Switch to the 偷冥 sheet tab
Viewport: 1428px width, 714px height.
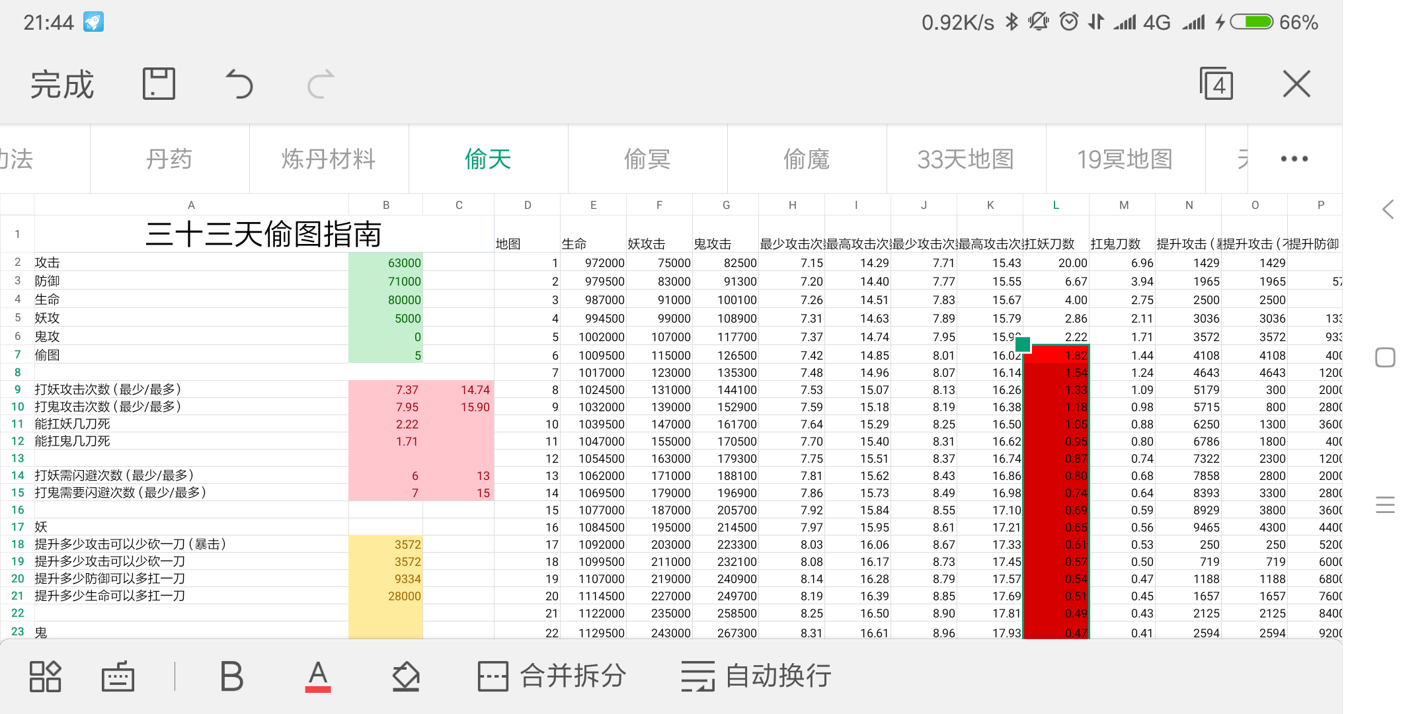647,159
